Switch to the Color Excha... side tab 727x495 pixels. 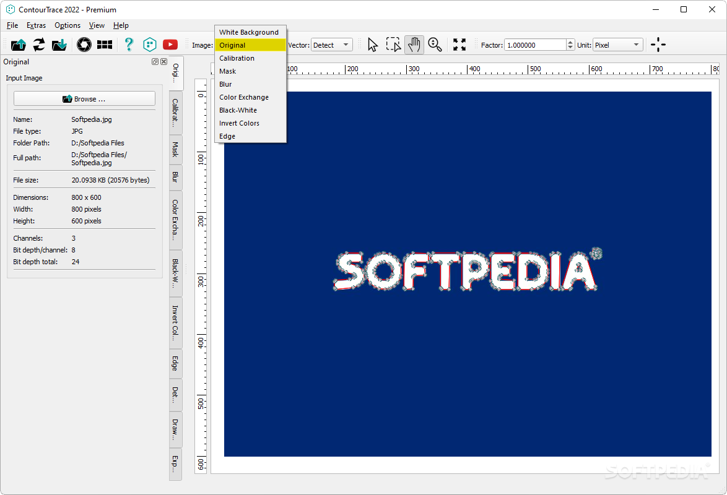[175, 220]
